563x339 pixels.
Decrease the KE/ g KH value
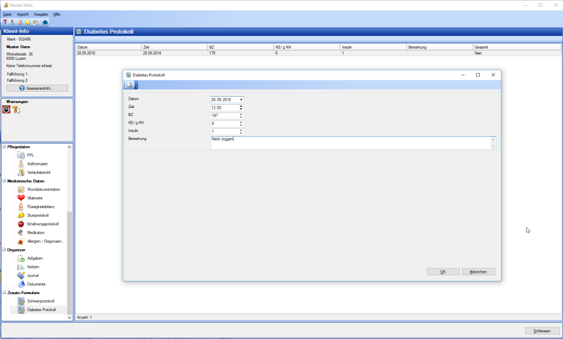coord(241,125)
